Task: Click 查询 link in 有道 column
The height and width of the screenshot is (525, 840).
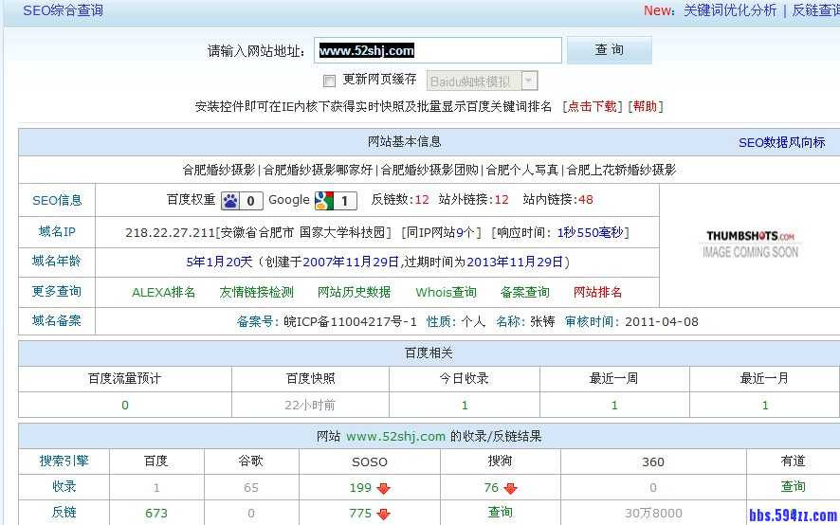Action: pyautogui.click(x=793, y=486)
